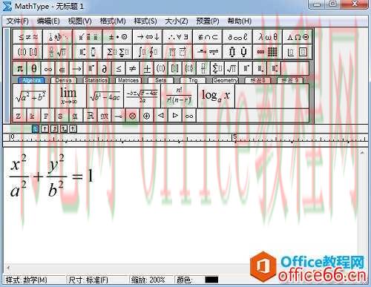The image size is (371, 287).
Task: Insert fraction template from the small bar
Action: pyautogui.click(x=203, y=68)
